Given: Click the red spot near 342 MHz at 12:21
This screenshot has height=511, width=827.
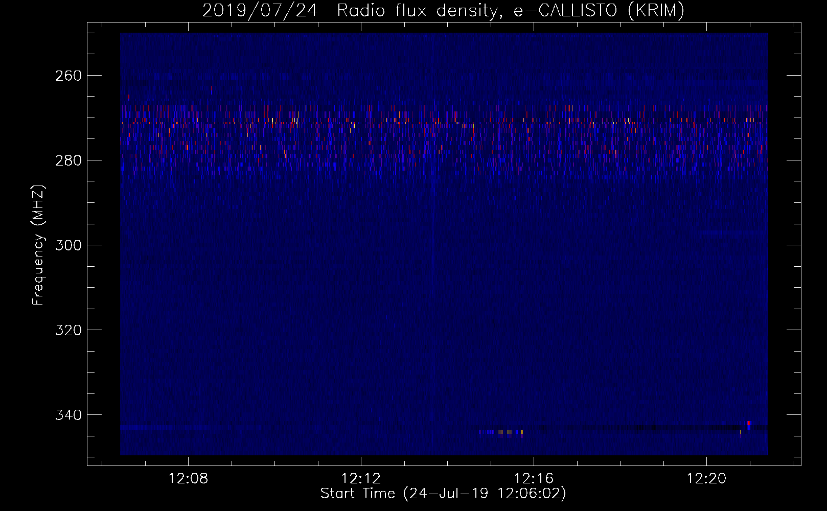Looking at the screenshot, I should [x=748, y=423].
